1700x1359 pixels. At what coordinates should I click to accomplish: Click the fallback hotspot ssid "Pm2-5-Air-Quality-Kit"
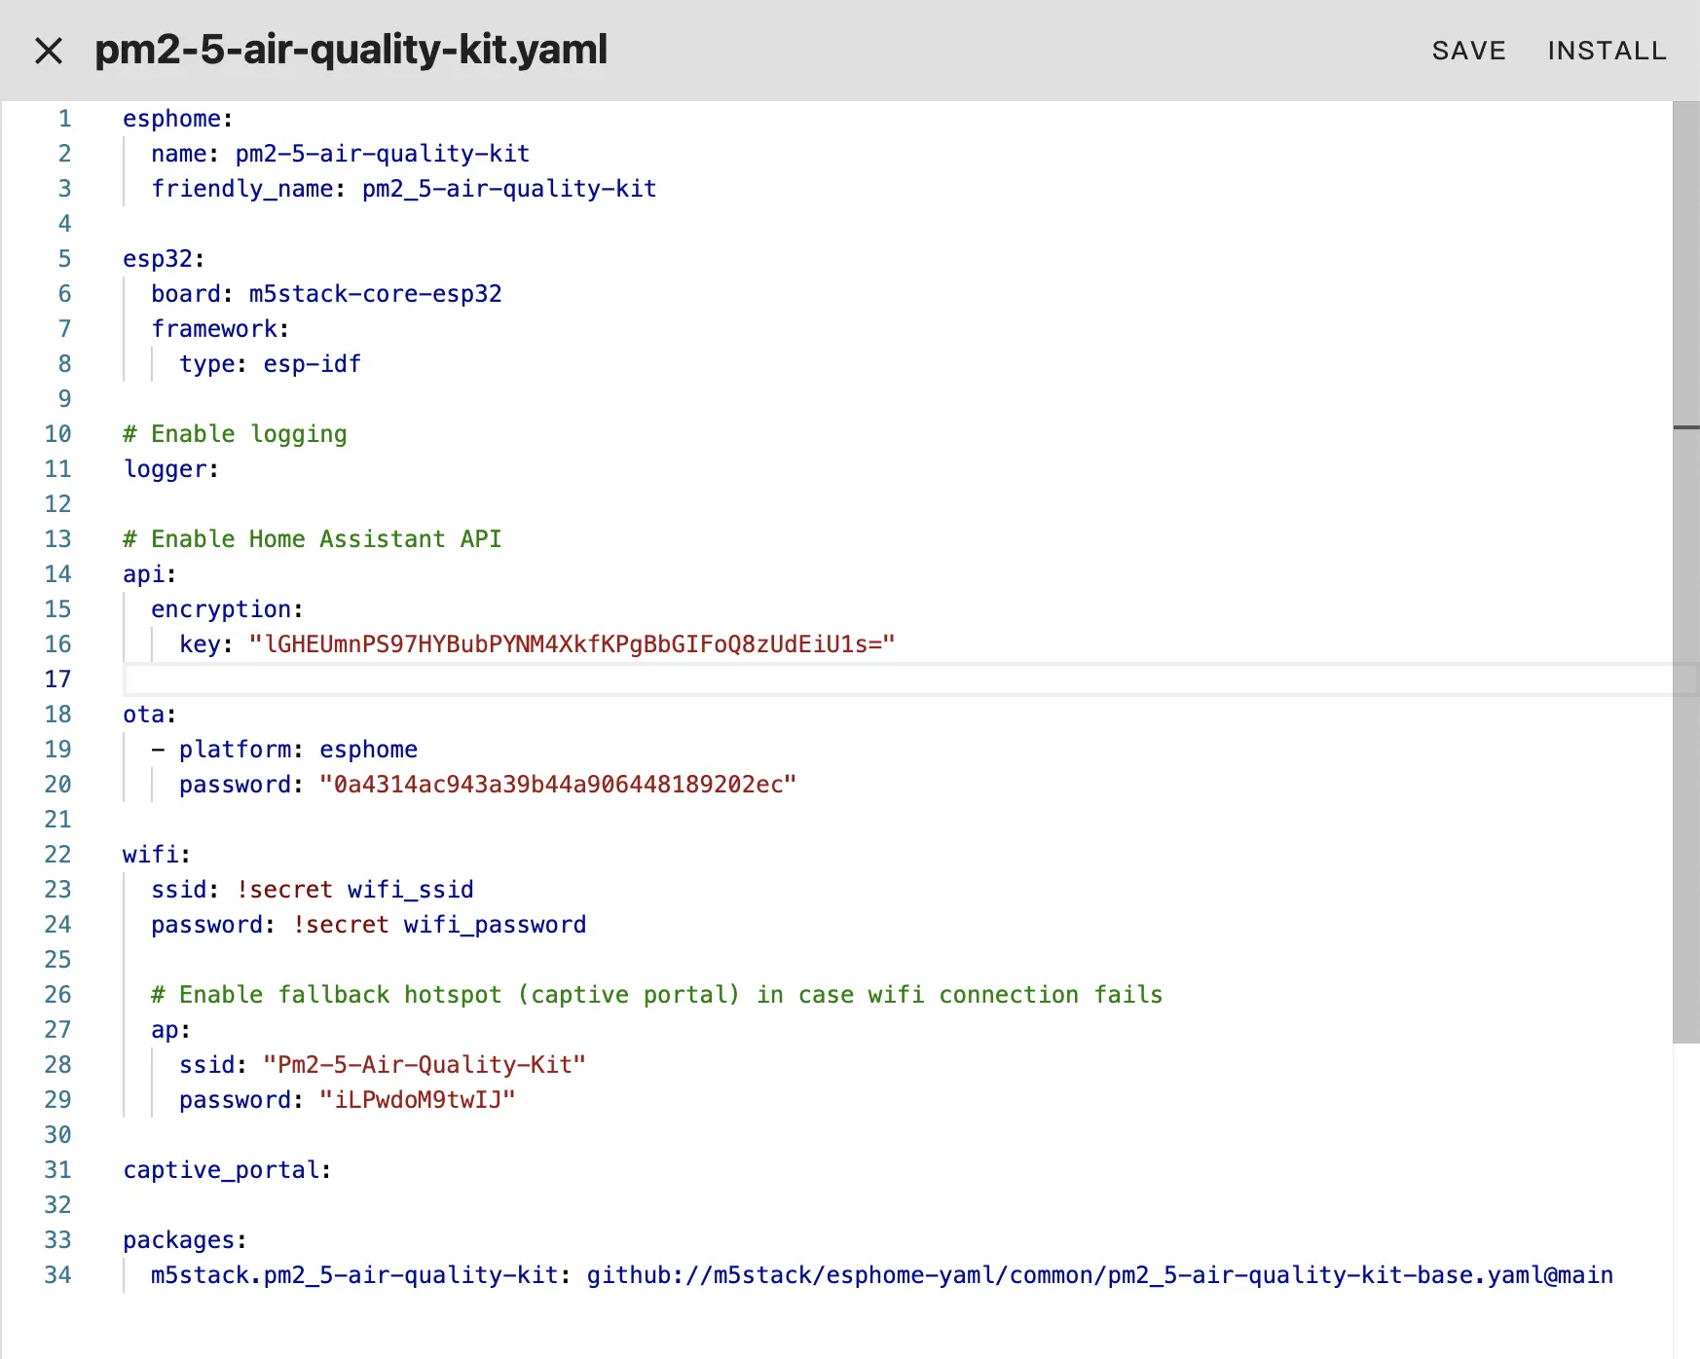coord(424,1065)
